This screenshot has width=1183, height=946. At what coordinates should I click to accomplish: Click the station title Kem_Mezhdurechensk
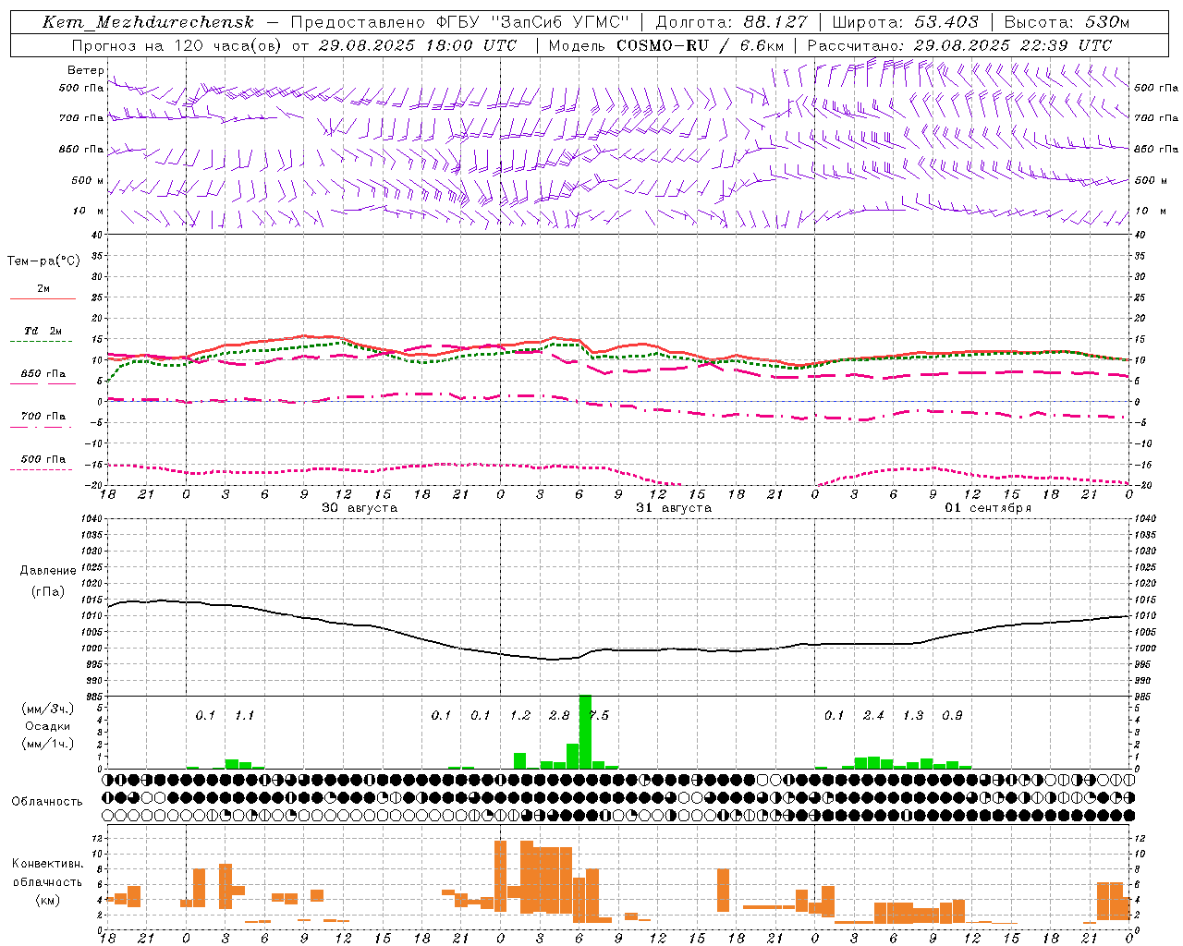(148, 22)
